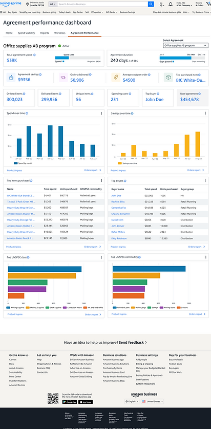
Task: Open the Select Agreement dropdown
Action: point(185,45)
